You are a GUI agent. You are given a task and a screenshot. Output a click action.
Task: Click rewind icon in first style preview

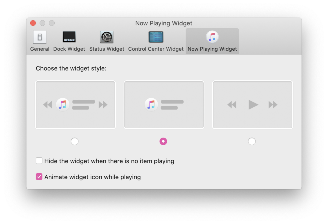(48, 105)
